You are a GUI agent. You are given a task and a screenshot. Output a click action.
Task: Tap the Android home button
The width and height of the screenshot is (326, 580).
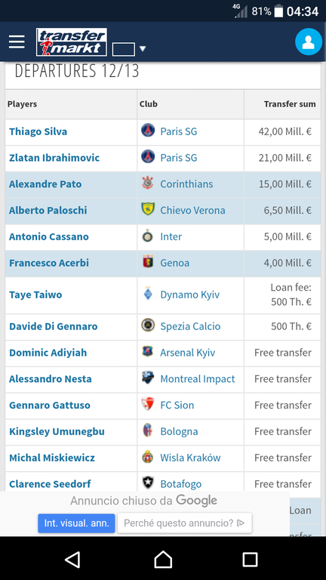[163, 560]
